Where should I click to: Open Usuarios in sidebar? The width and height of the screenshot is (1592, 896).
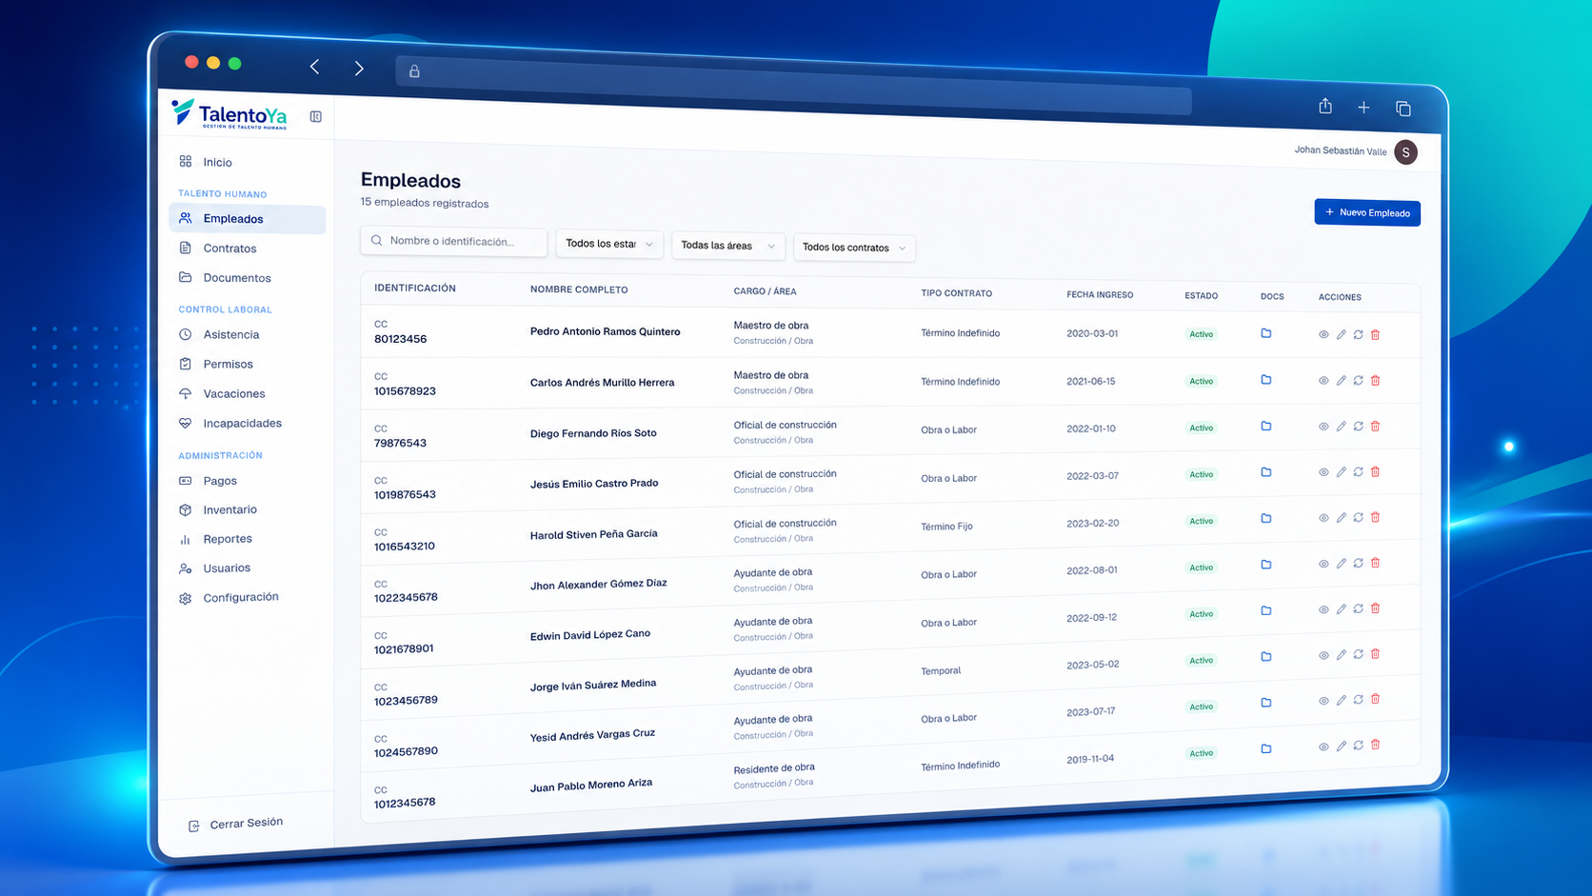[227, 567]
